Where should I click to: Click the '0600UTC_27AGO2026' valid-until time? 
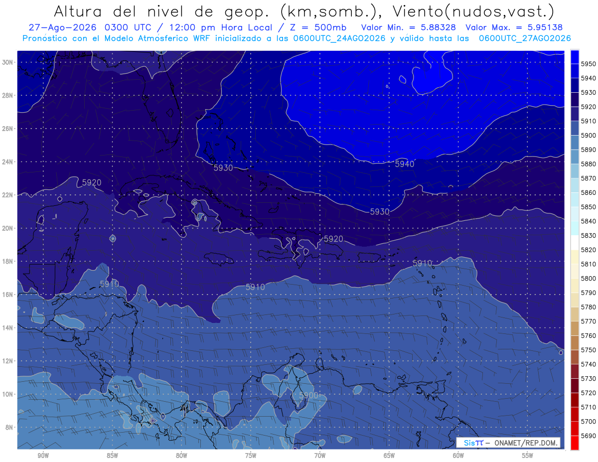point(524,38)
